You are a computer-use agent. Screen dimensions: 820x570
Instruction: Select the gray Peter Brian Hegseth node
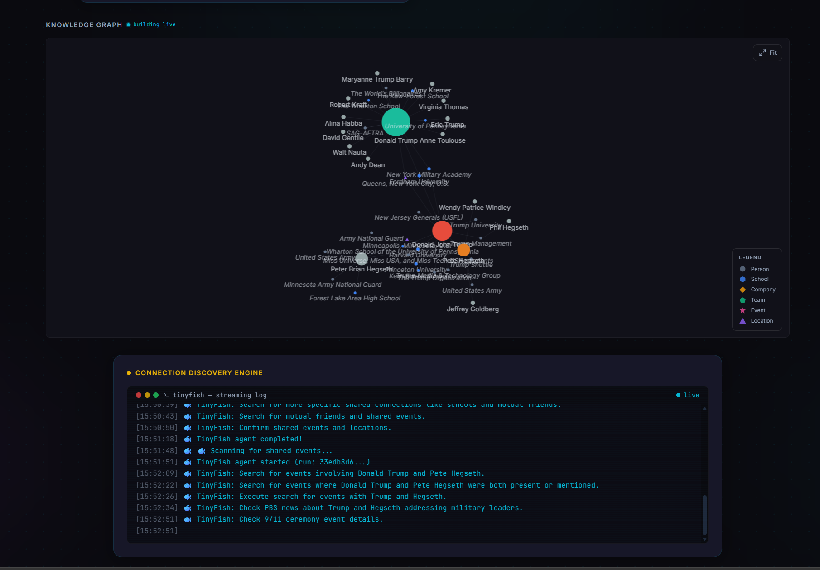tap(362, 259)
